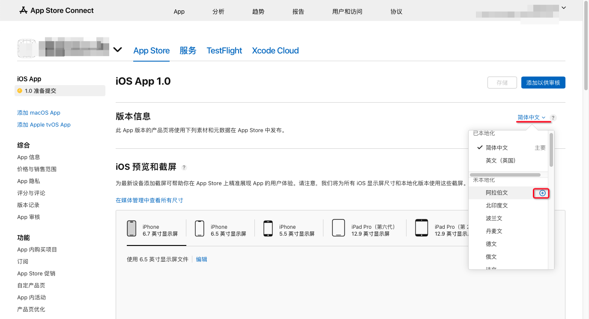The height and width of the screenshot is (319, 589).
Task: Click the 版本信息 heading text
Action: [133, 116]
